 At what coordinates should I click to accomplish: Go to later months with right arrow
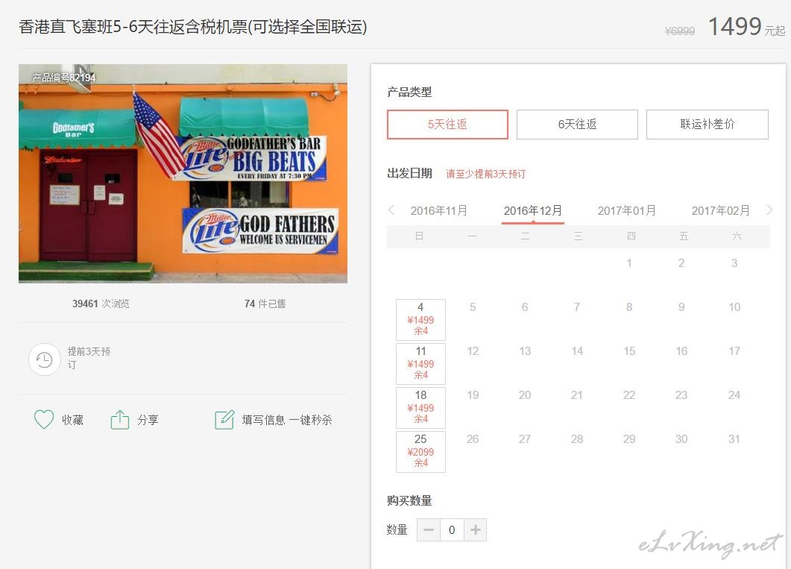(769, 210)
